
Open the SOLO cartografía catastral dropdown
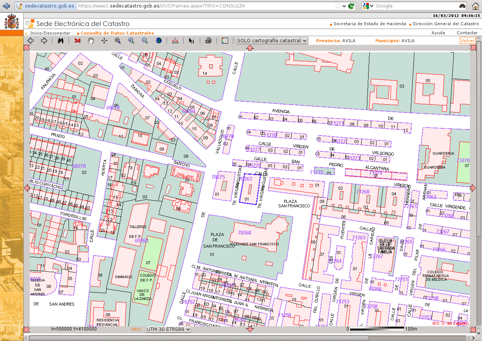[272, 41]
